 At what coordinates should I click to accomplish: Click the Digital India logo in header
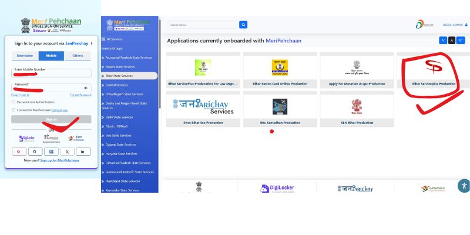(x=424, y=25)
